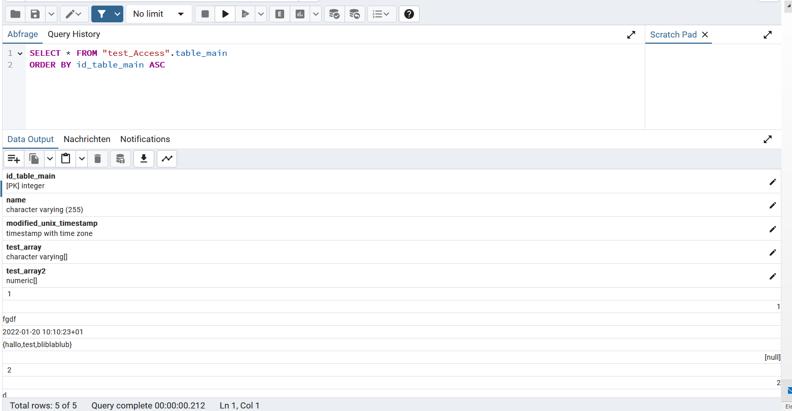The width and height of the screenshot is (792, 411).
Task: Click the Explain Analyze chart icon
Action: [x=300, y=14]
